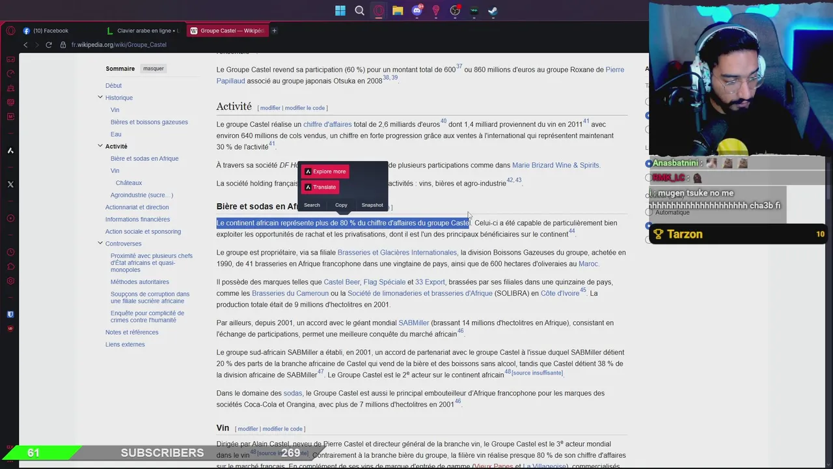Open the 33 Export link

coord(430,282)
